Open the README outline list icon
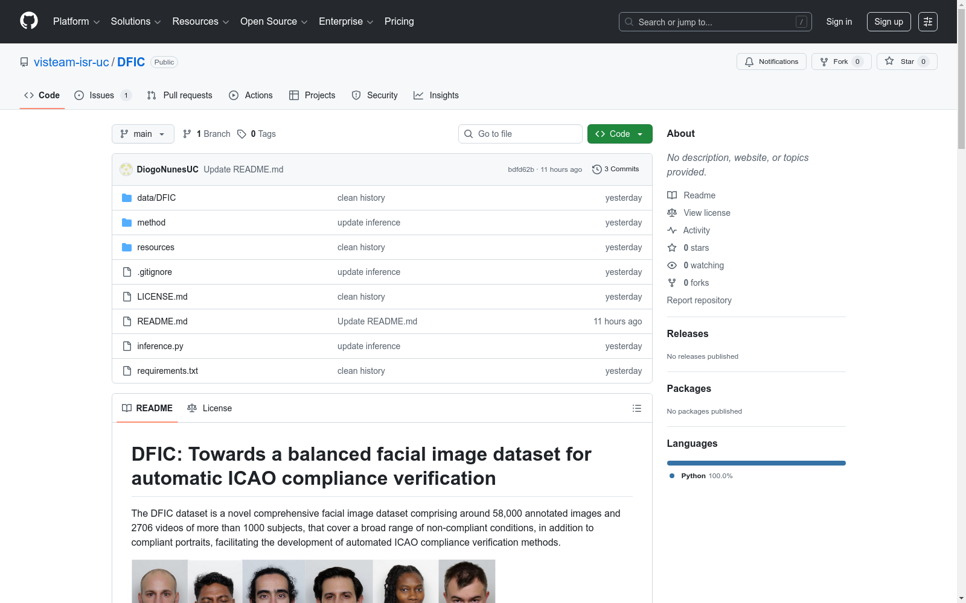Image resolution: width=966 pixels, height=603 pixels. point(636,408)
